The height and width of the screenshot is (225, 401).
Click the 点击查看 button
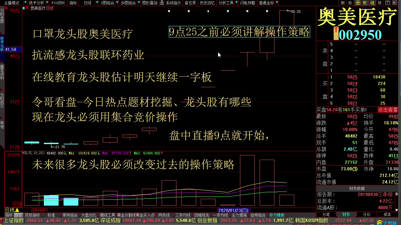(388, 110)
